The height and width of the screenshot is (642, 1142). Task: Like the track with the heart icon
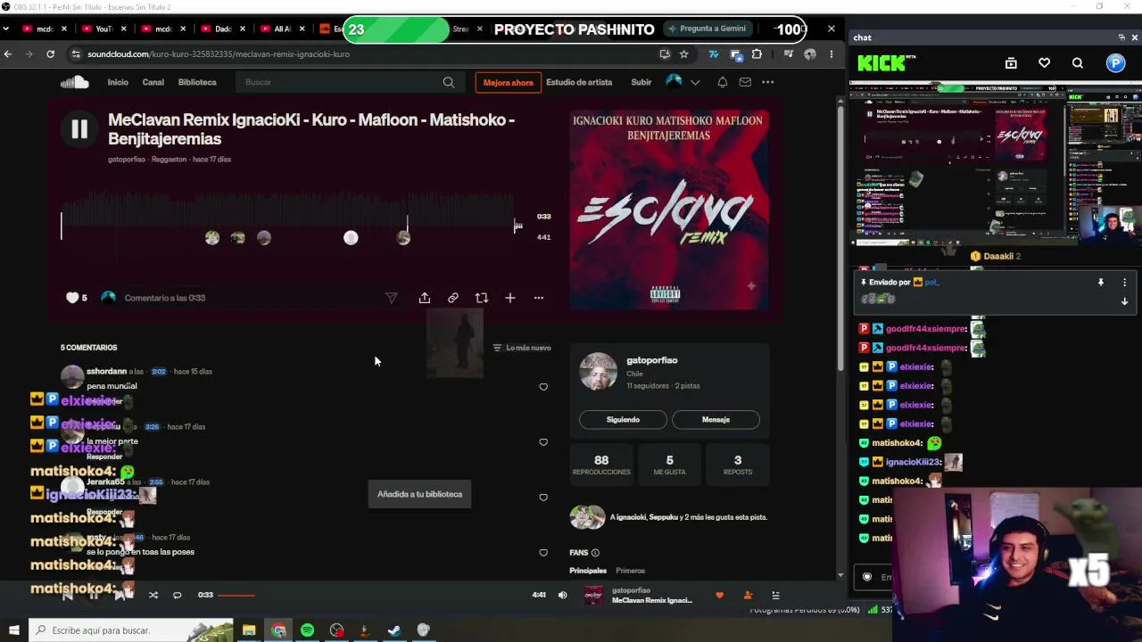coord(72,298)
